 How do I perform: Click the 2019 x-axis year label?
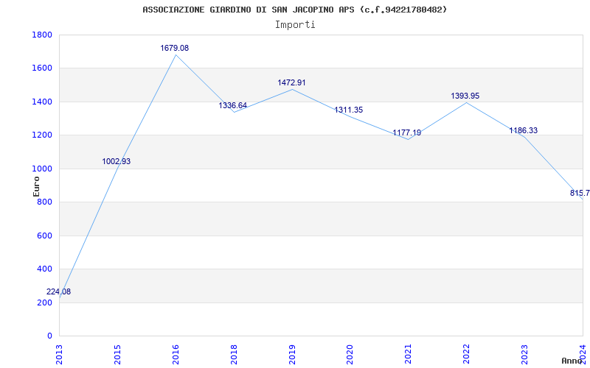292,355
